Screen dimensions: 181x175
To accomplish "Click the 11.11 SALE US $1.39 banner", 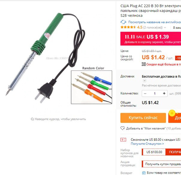I will point(151,39).
